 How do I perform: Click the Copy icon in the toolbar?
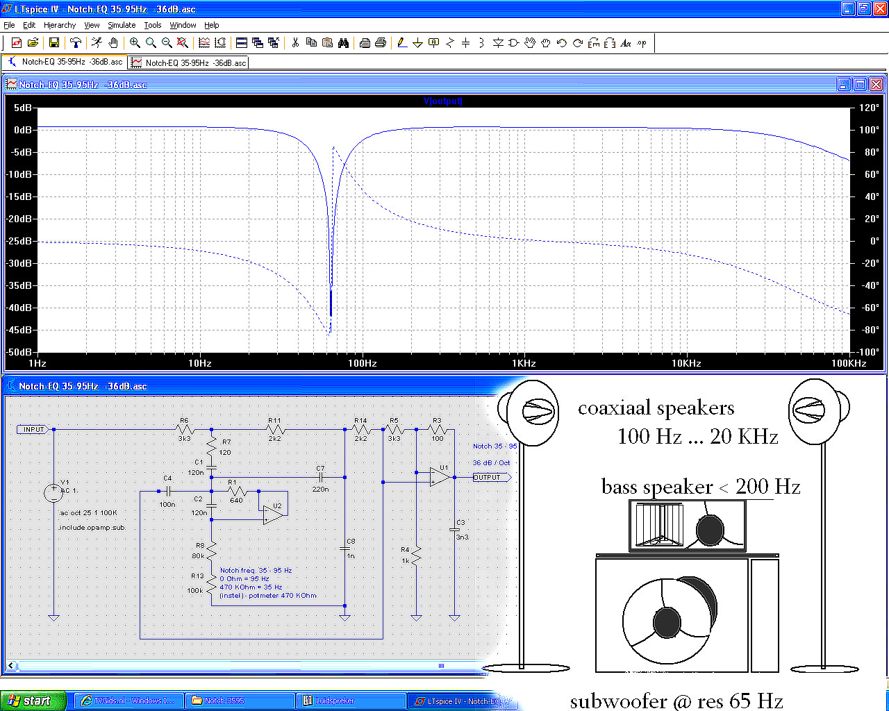(311, 43)
